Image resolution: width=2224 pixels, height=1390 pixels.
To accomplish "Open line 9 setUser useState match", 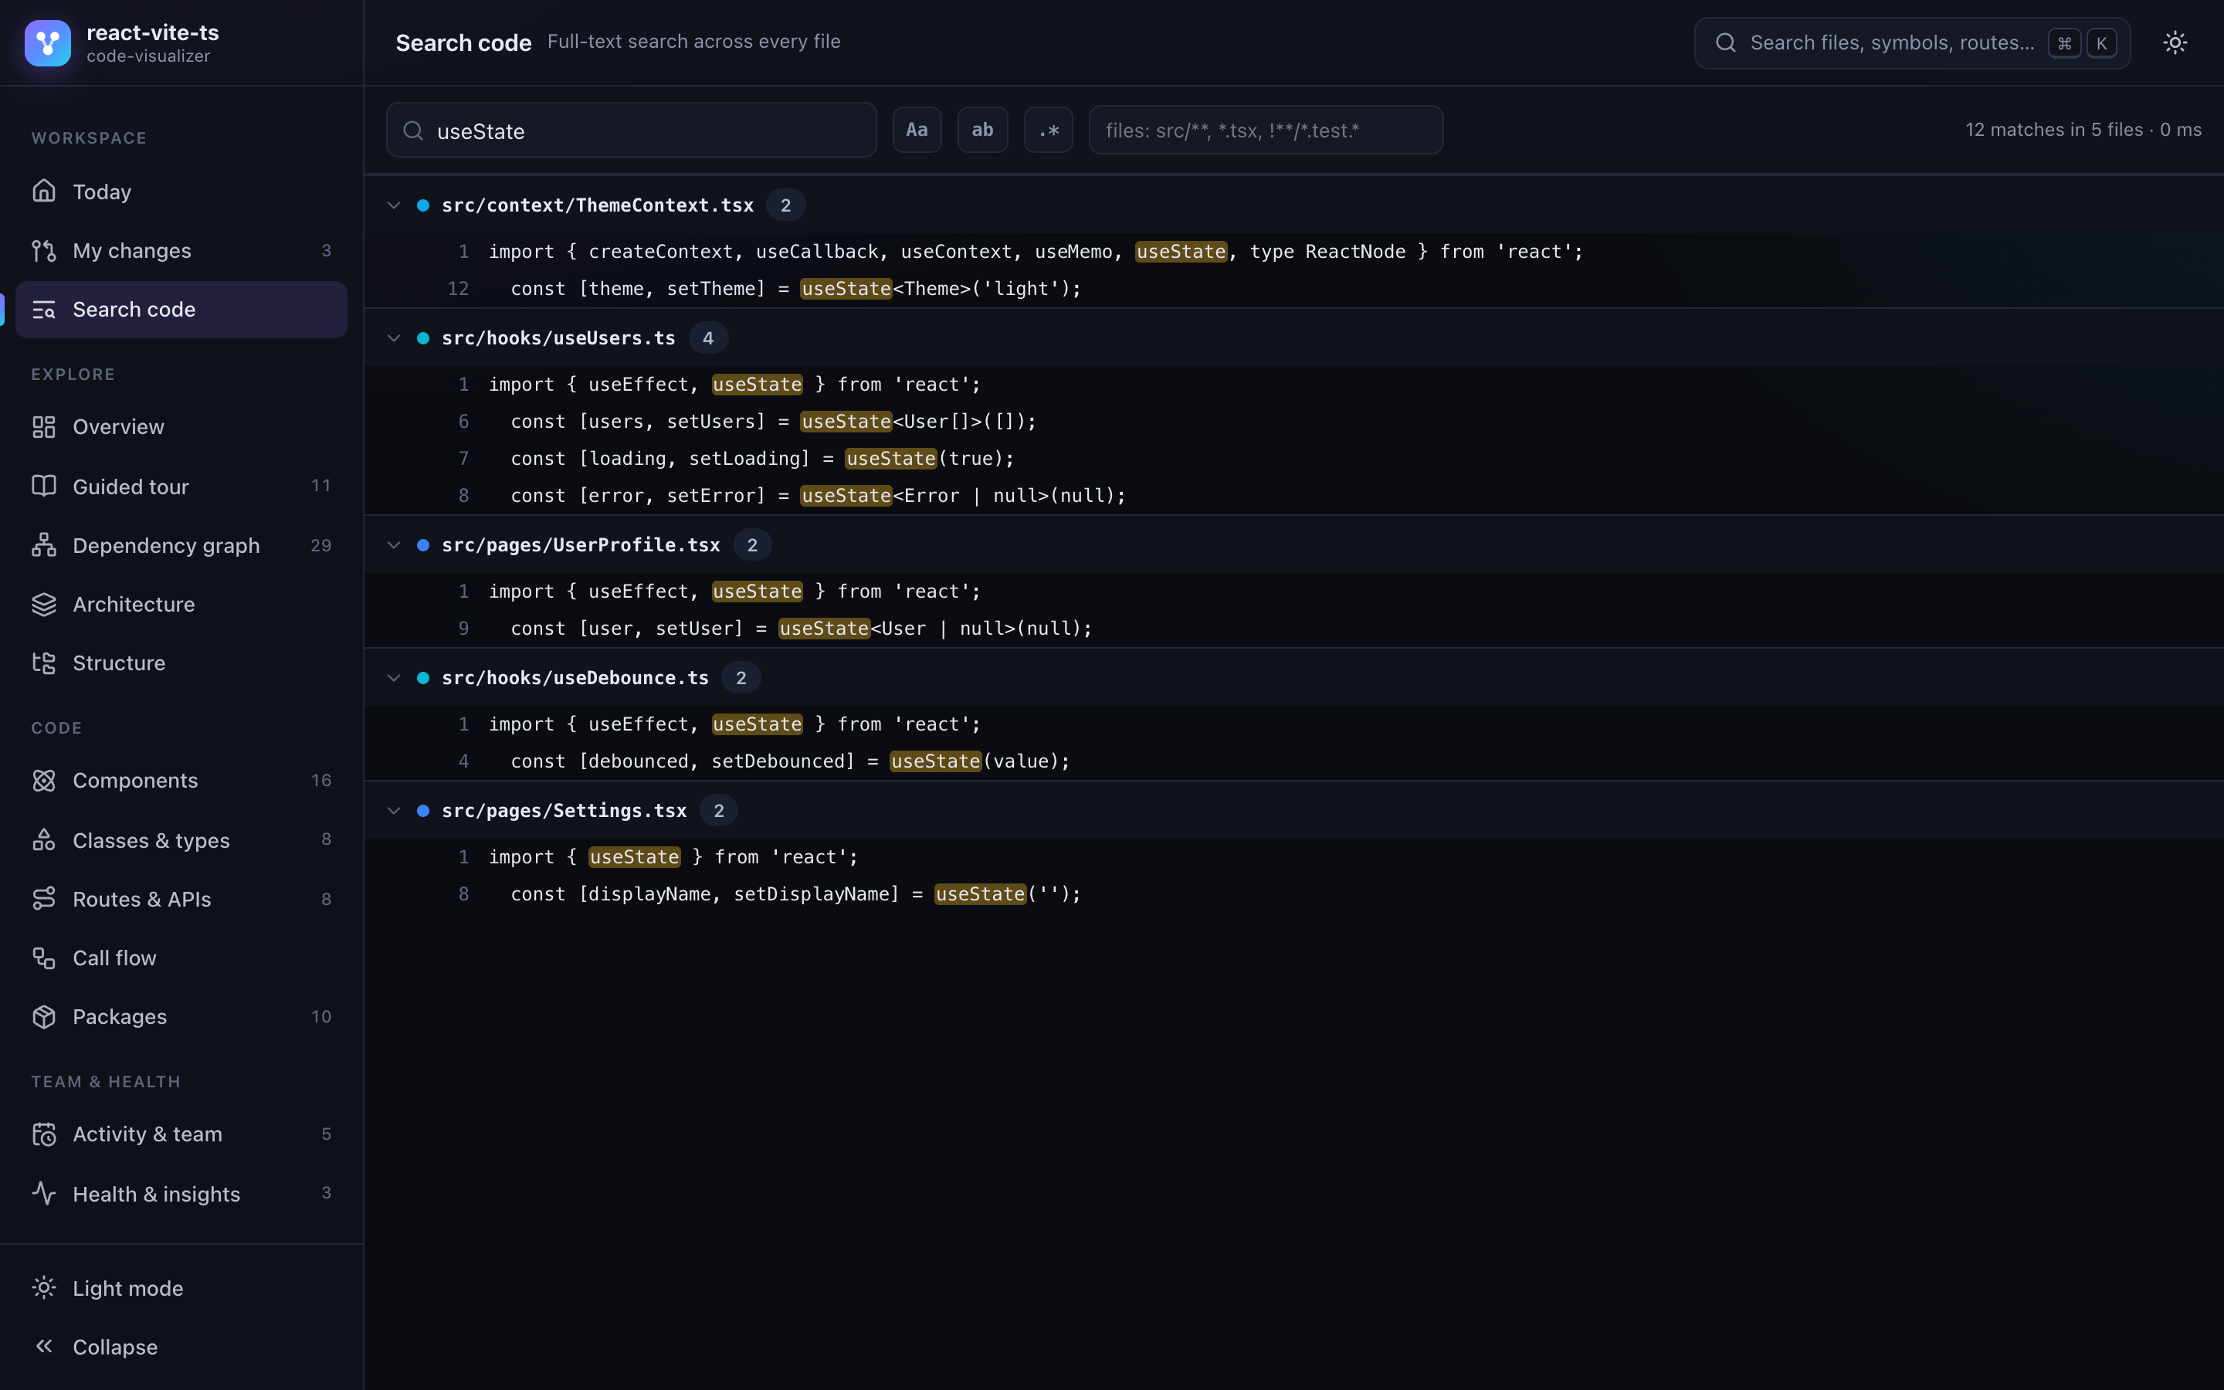I will [1294, 629].
